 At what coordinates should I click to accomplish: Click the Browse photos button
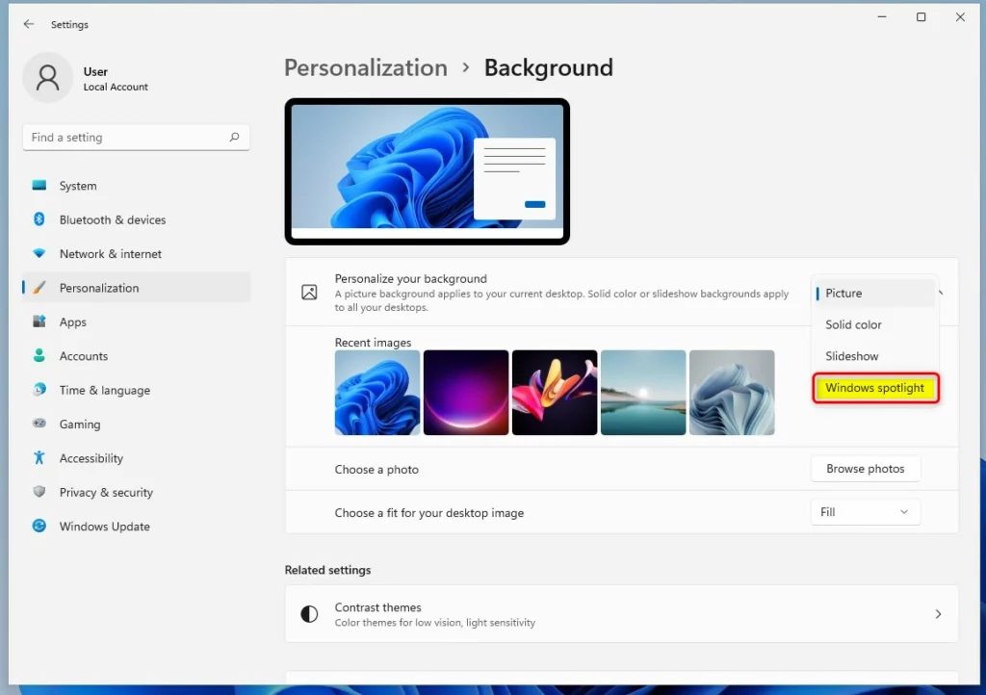[866, 469]
